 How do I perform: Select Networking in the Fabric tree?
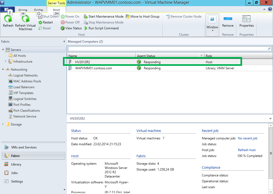click(x=17, y=70)
